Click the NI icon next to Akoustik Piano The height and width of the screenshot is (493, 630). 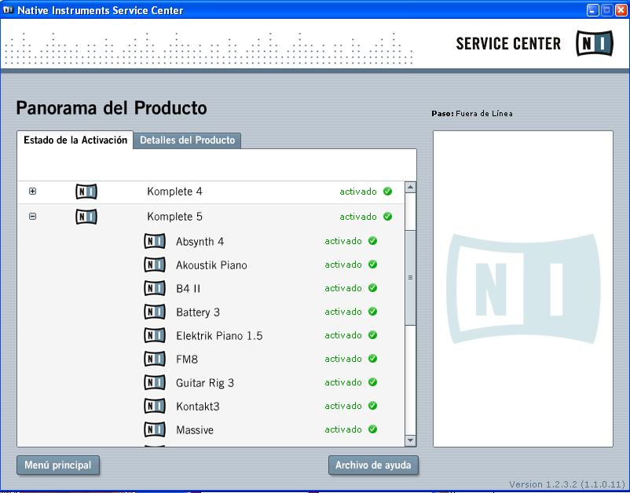[155, 265]
